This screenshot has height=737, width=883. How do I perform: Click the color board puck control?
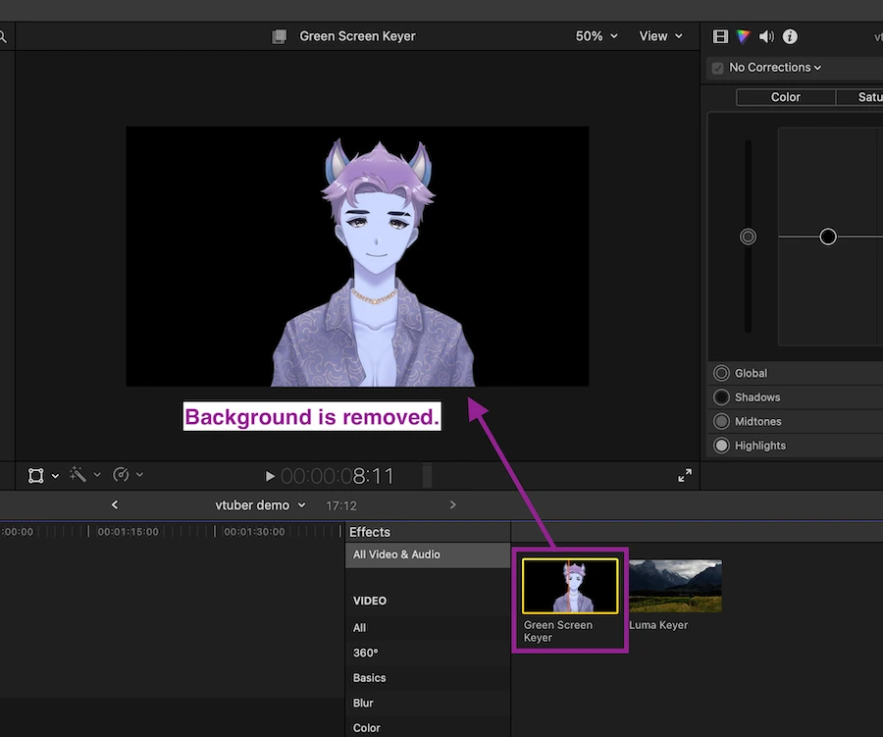pyautogui.click(x=828, y=237)
